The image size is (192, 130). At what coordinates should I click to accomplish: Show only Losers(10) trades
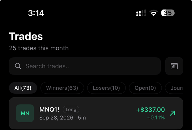coord(106,88)
